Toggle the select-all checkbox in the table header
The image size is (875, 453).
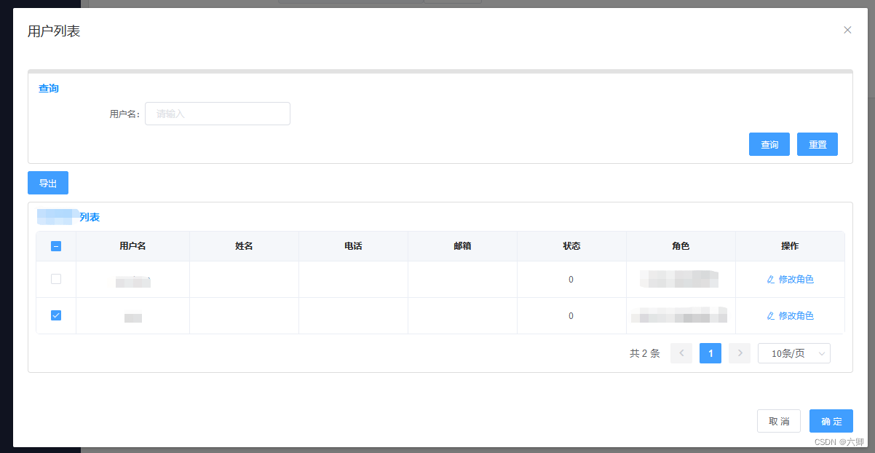point(56,246)
